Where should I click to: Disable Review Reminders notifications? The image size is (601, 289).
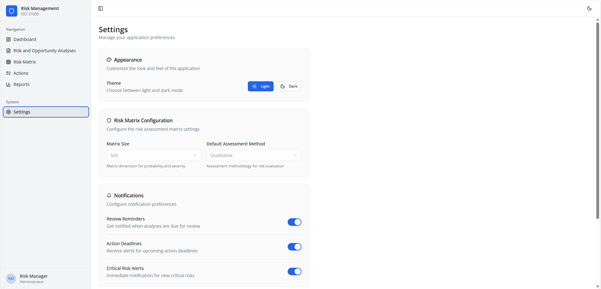(294, 222)
